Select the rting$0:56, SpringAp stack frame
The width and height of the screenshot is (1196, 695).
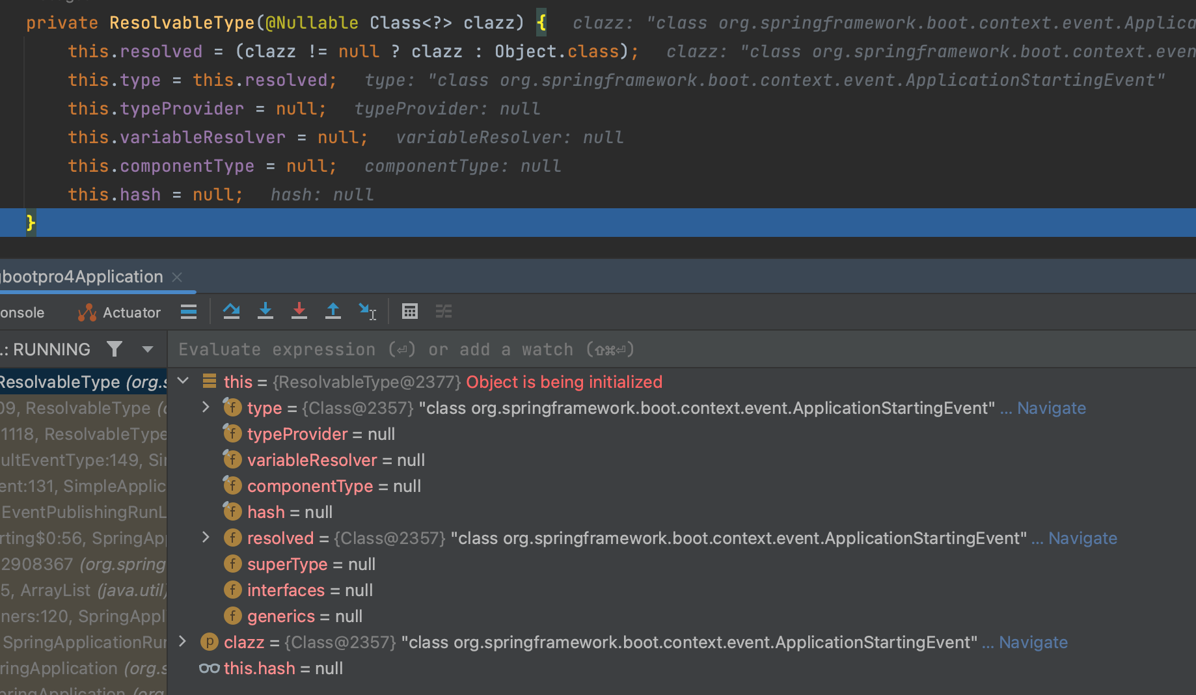(83, 538)
